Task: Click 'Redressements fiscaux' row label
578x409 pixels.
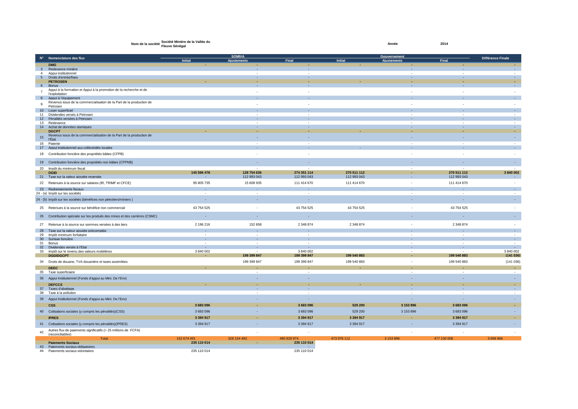Action: pos(66,189)
